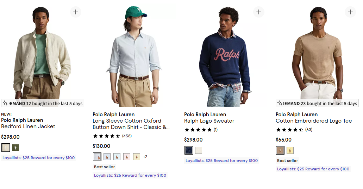363x189 pixels.
Task: Choose the cream swatch for the Ralph Logo Sweater
Action: (x=199, y=150)
